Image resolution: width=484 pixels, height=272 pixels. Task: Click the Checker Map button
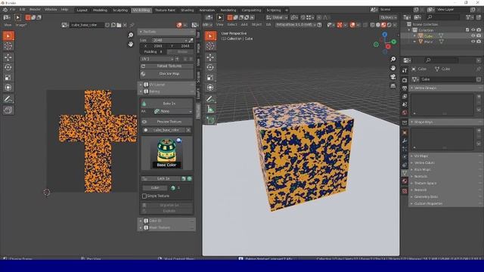point(166,74)
